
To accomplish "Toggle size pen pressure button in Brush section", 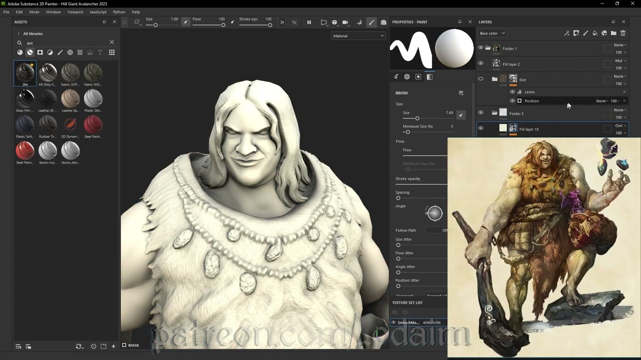I will [x=461, y=115].
